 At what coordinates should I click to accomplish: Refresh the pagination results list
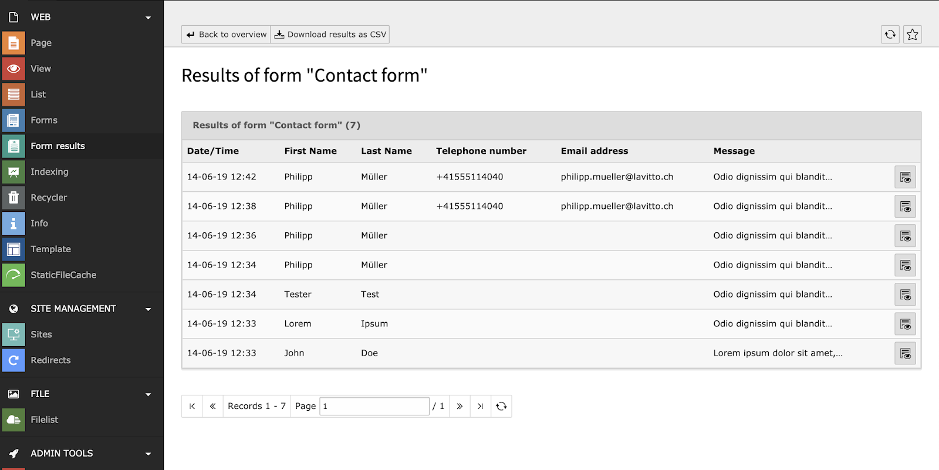point(501,406)
